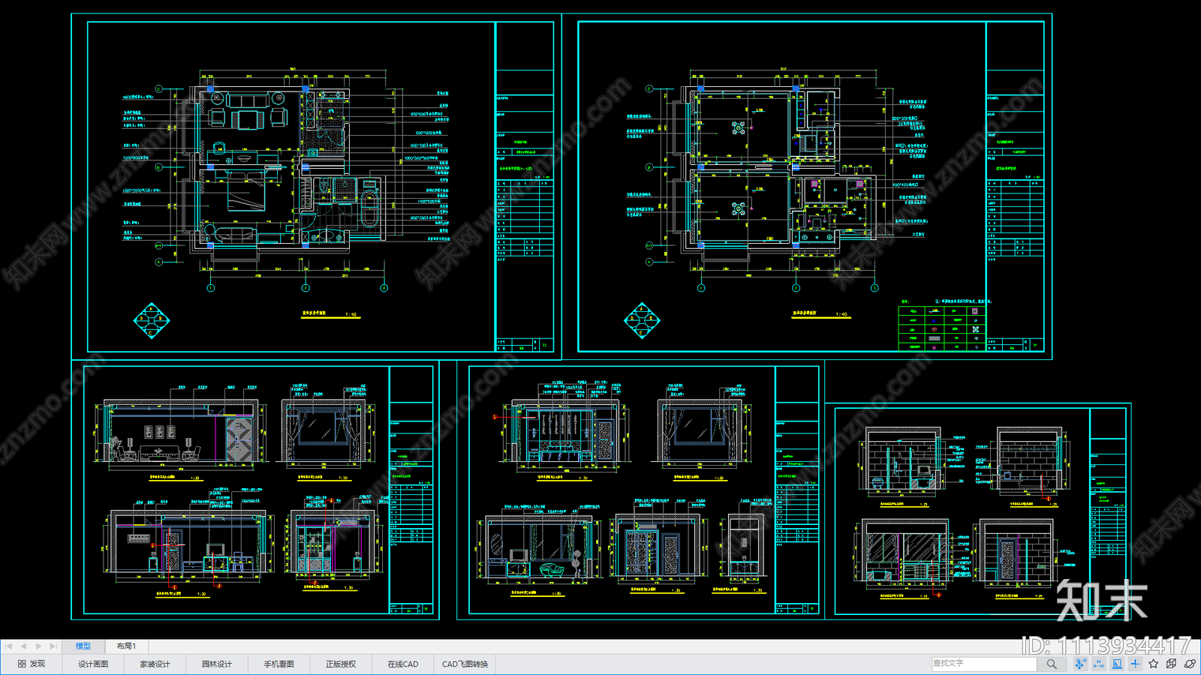
Task: Go to the first layout tab arrow
Action: click(x=9, y=646)
